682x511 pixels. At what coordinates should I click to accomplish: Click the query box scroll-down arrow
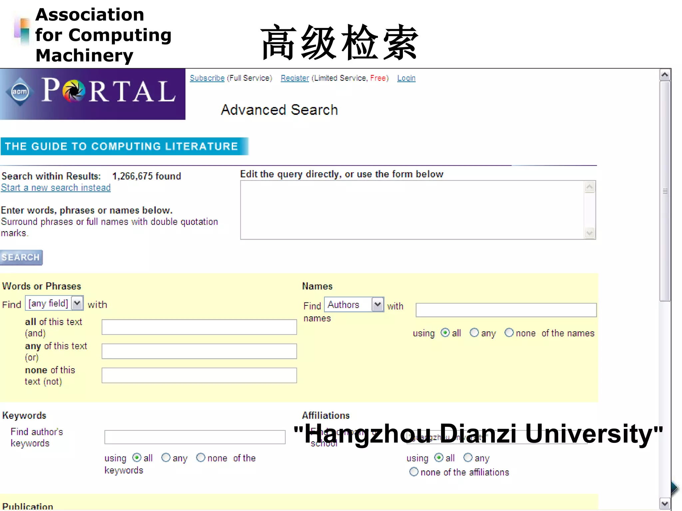pyautogui.click(x=589, y=233)
